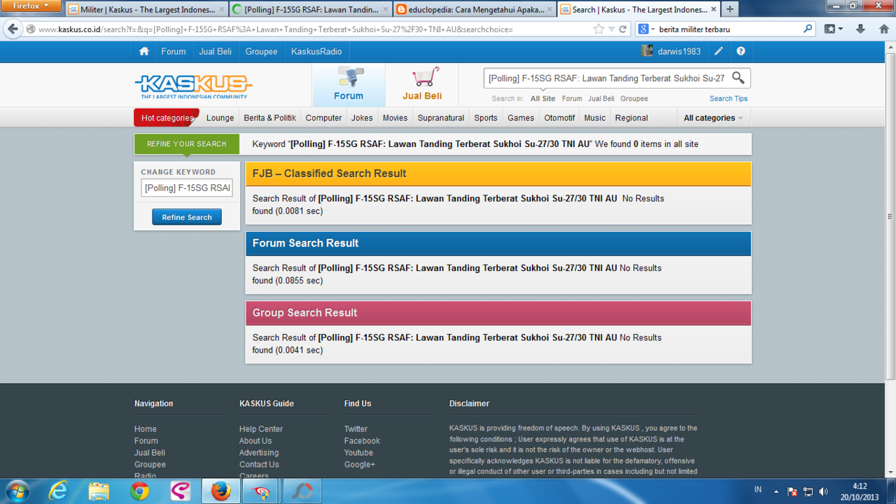Image resolution: width=896 pixels, height=504 pixels.
Task: Open the help question mark icon
Action: [741, 51]
